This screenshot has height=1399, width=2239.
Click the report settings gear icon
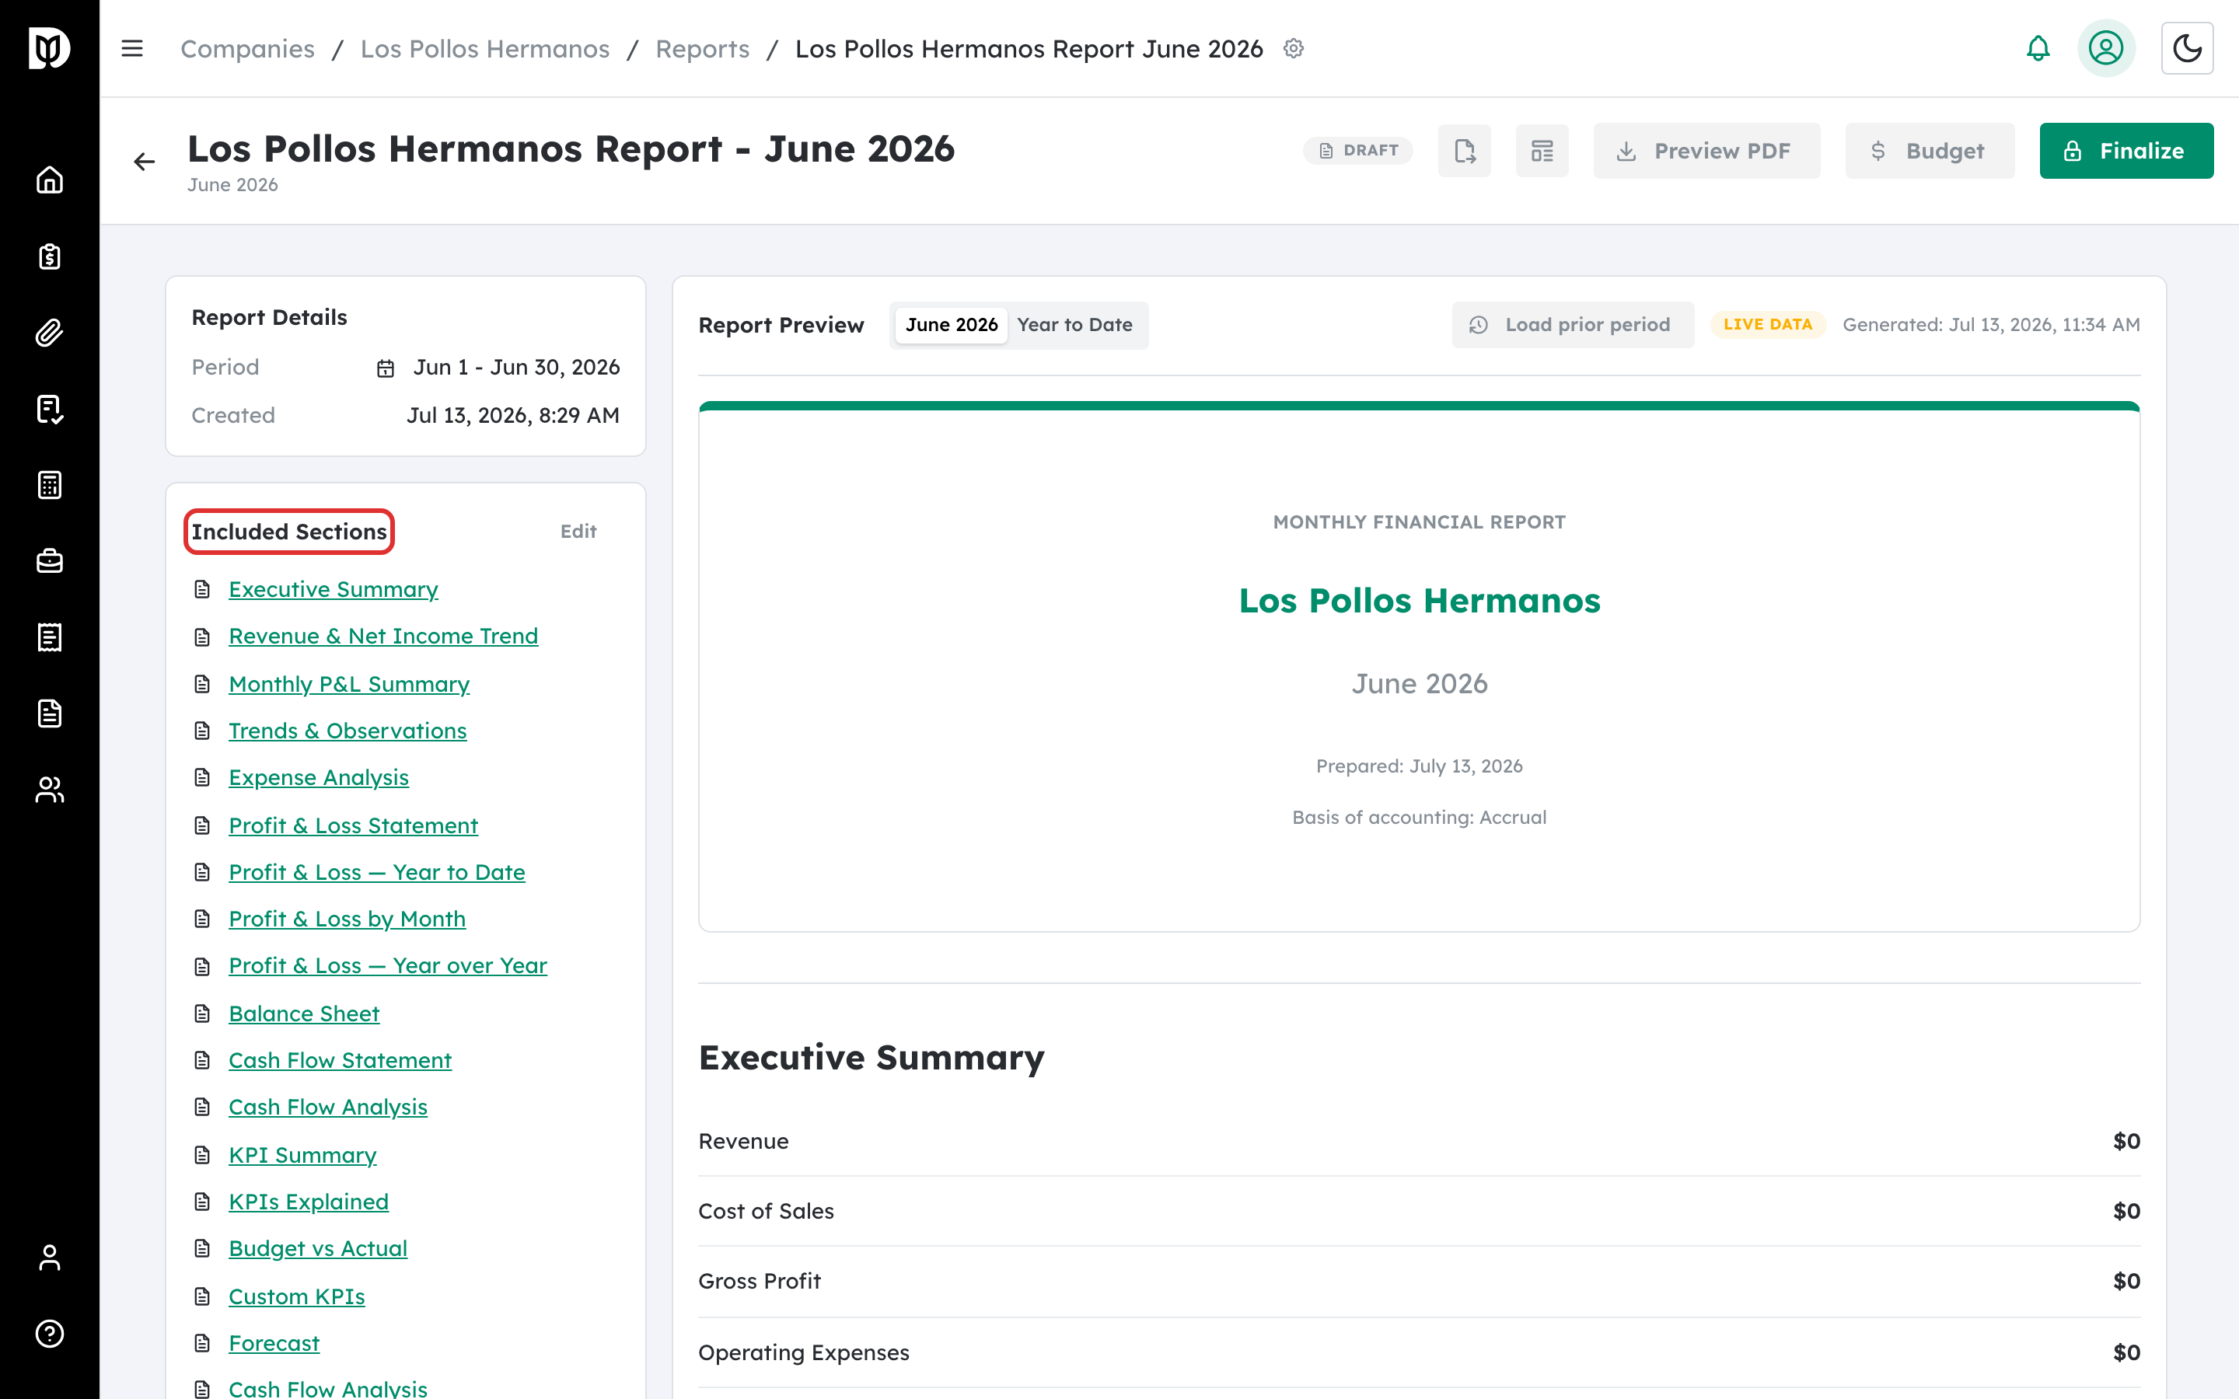tap(1294, 48)
